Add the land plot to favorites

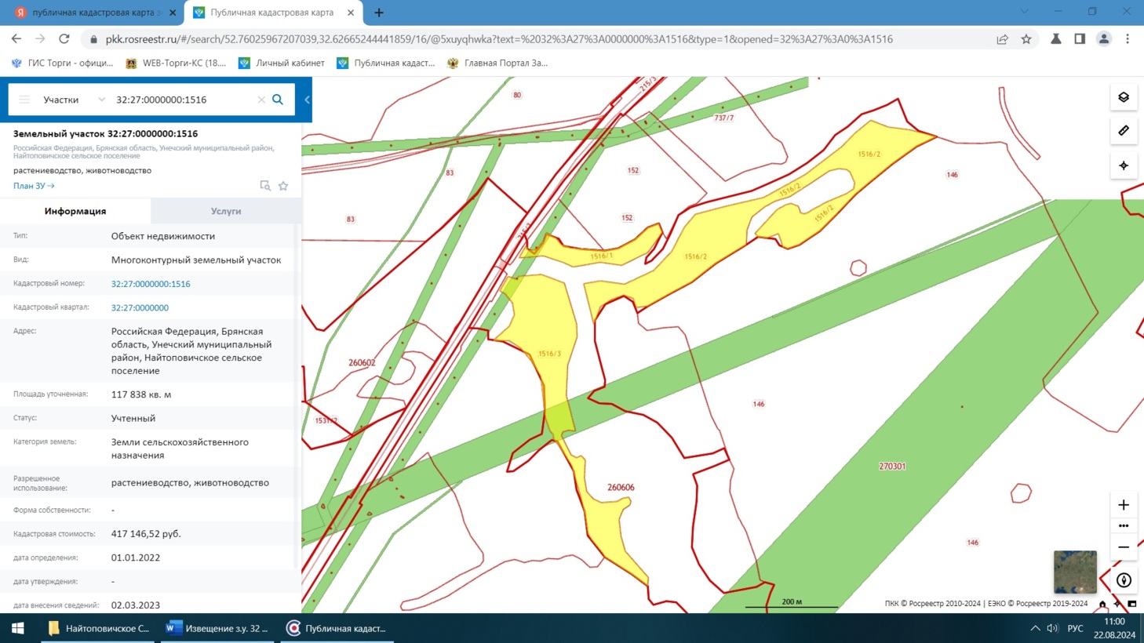pyautogui.click(x=283, y=186)
